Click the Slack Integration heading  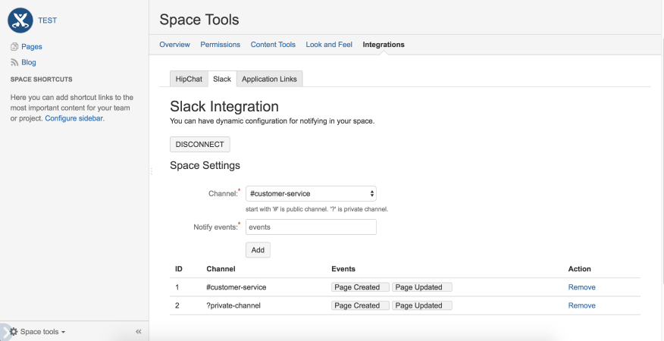coord(224,106)
